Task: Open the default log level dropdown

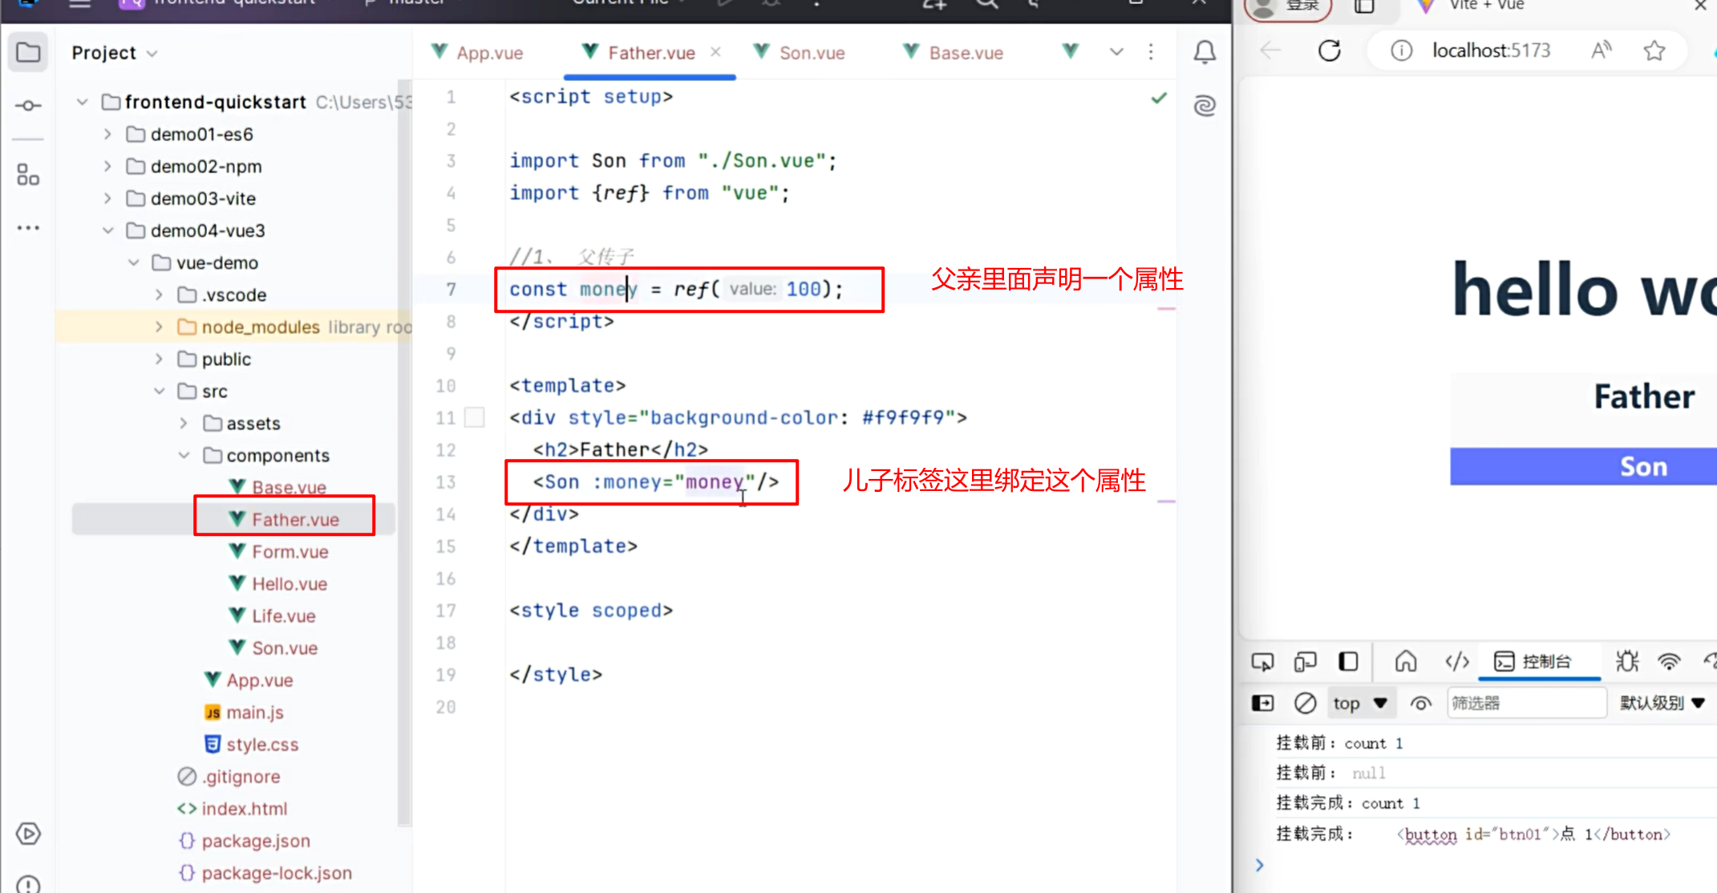Action: [x=1661, y=703]
